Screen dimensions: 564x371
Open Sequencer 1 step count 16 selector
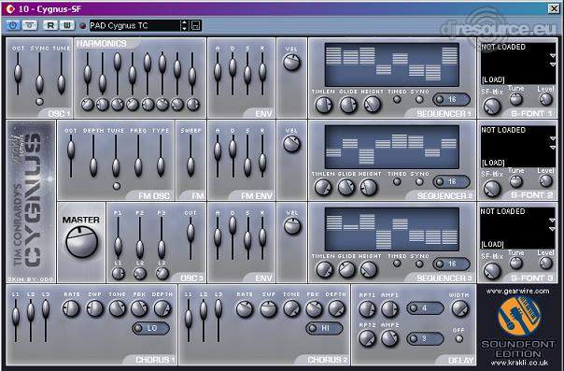451,99
